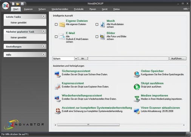Open the Kopierassistent link
Image resolution: width=191 pixels, height=137 pixels.
73,83
